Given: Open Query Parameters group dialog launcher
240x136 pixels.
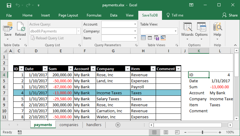Looking at the screenshot, I should tap(136, 45).
